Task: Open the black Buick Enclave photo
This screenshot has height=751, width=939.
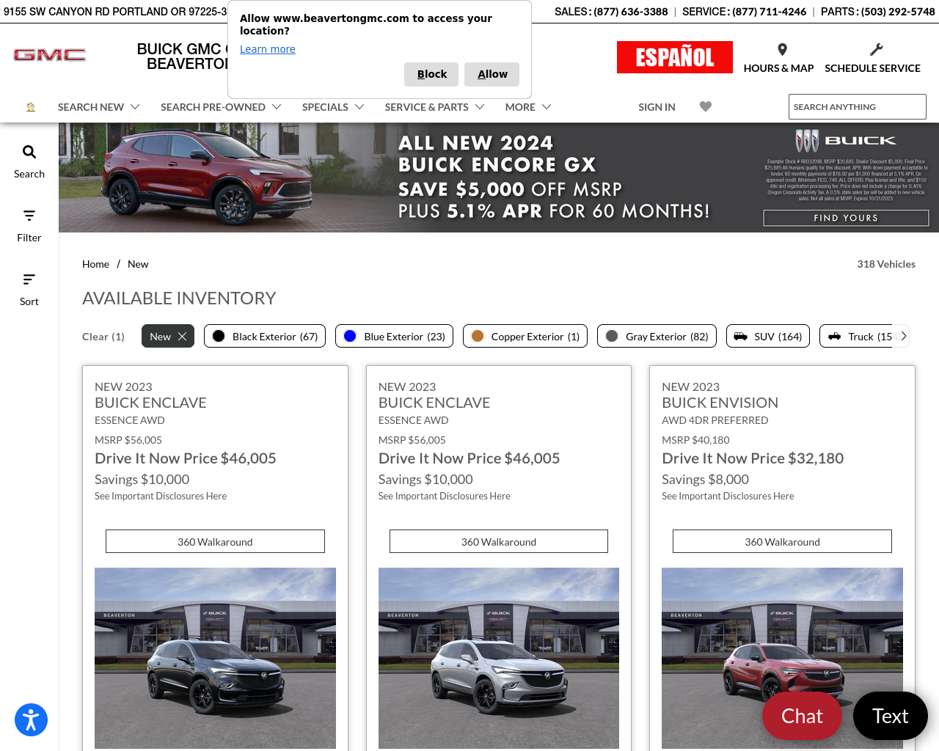Action: [x=215, y=658]
